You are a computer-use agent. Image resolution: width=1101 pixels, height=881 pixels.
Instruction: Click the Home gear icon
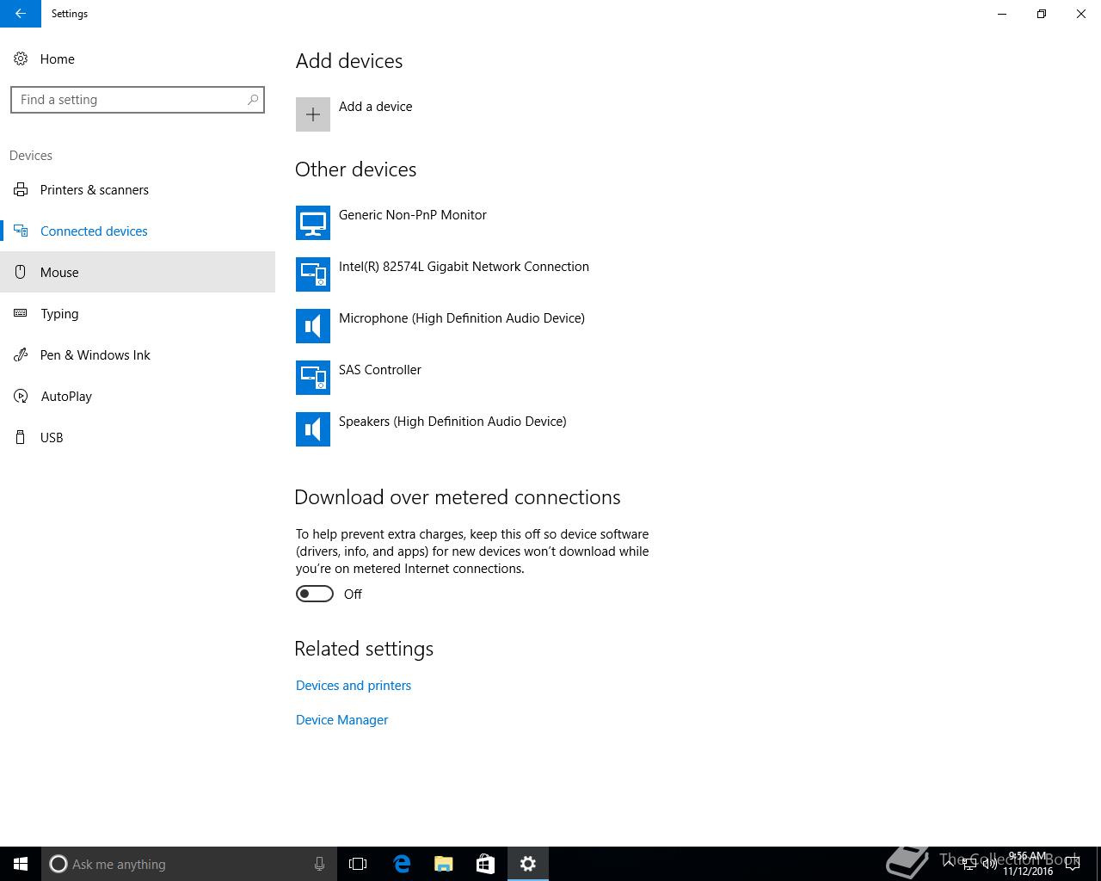coord(21,59)
